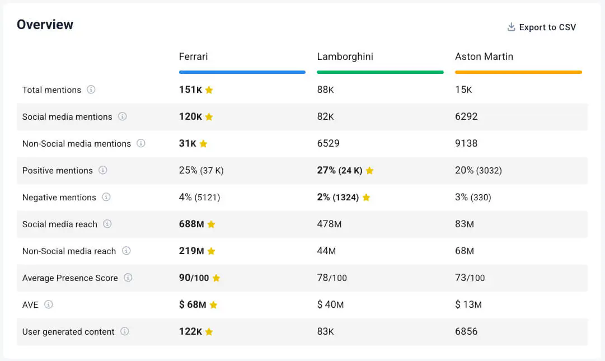Open the info icon for Social media mentions
This screenshot has width=605, height=361.
coord(123,116)
